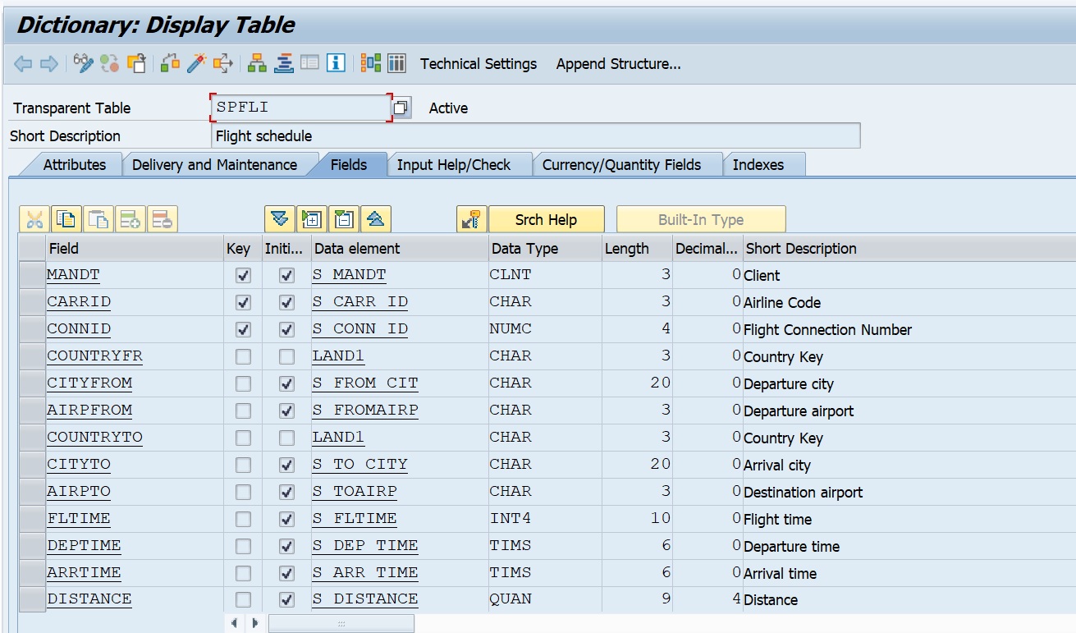Go back using the left arrow icon
Screen dimensions: 1076x633
click(23, 63)
